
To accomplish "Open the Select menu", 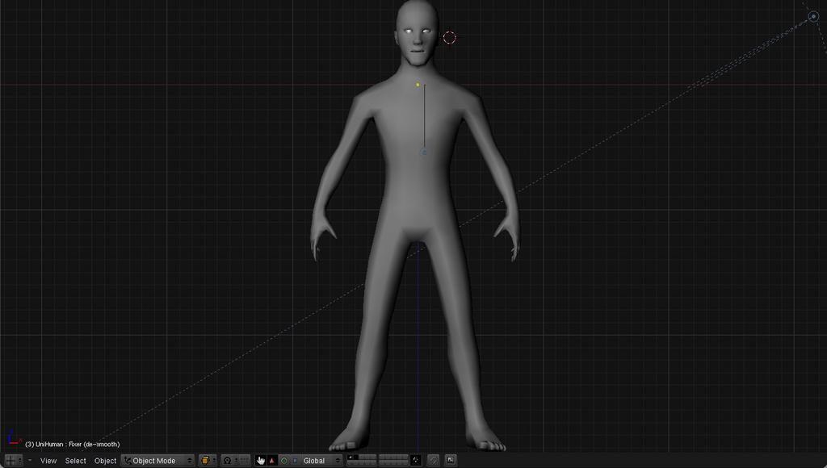I will pos(75,461).
